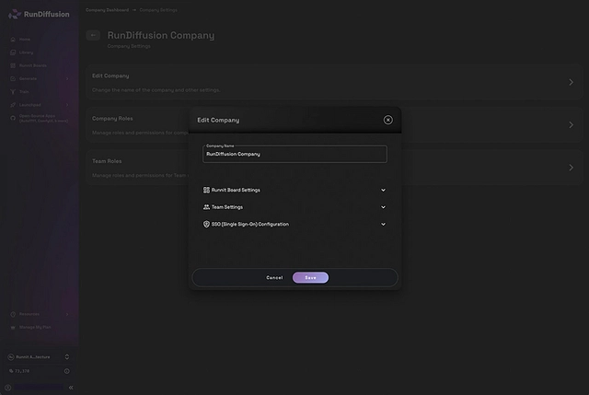Click the Company Settings breadcrumb
Screen dimensions: 589x395
pyautogui.click(x=158, y=10)
